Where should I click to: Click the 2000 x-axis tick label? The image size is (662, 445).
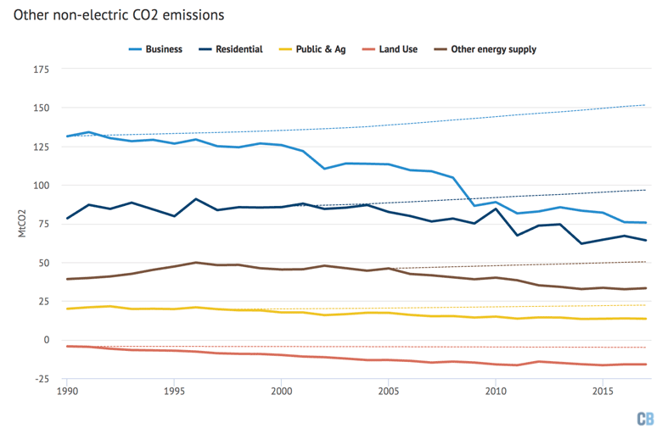[281, 392]
